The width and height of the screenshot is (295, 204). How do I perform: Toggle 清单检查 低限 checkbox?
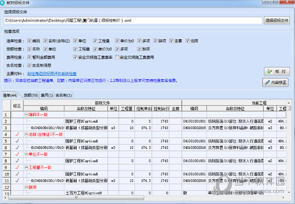[188, 41]
